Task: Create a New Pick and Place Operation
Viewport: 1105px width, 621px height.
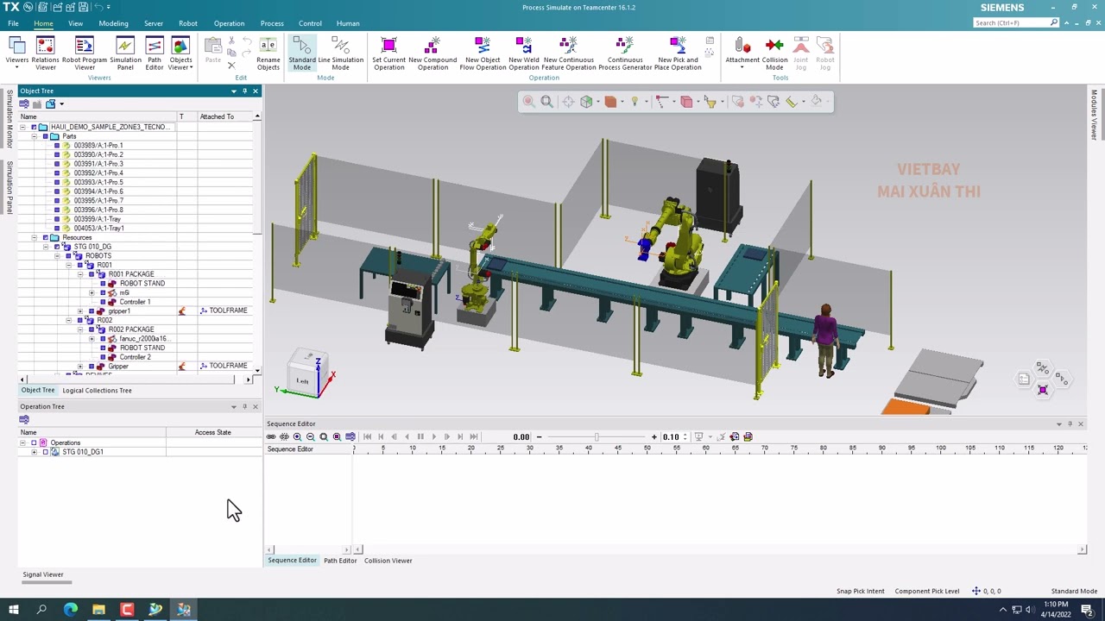Action: [x=678, y=53]
